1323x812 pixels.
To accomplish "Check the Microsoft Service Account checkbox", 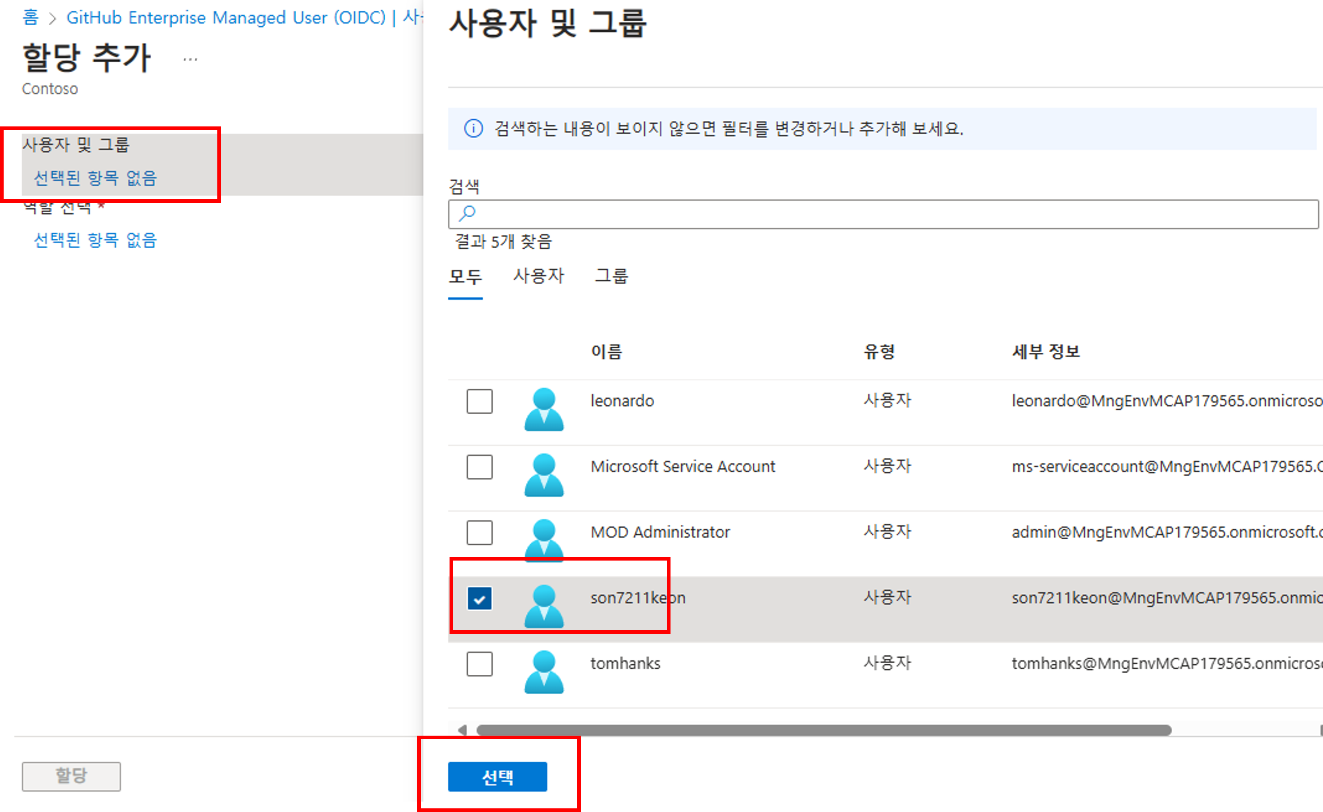I will (x=479, y=467).
